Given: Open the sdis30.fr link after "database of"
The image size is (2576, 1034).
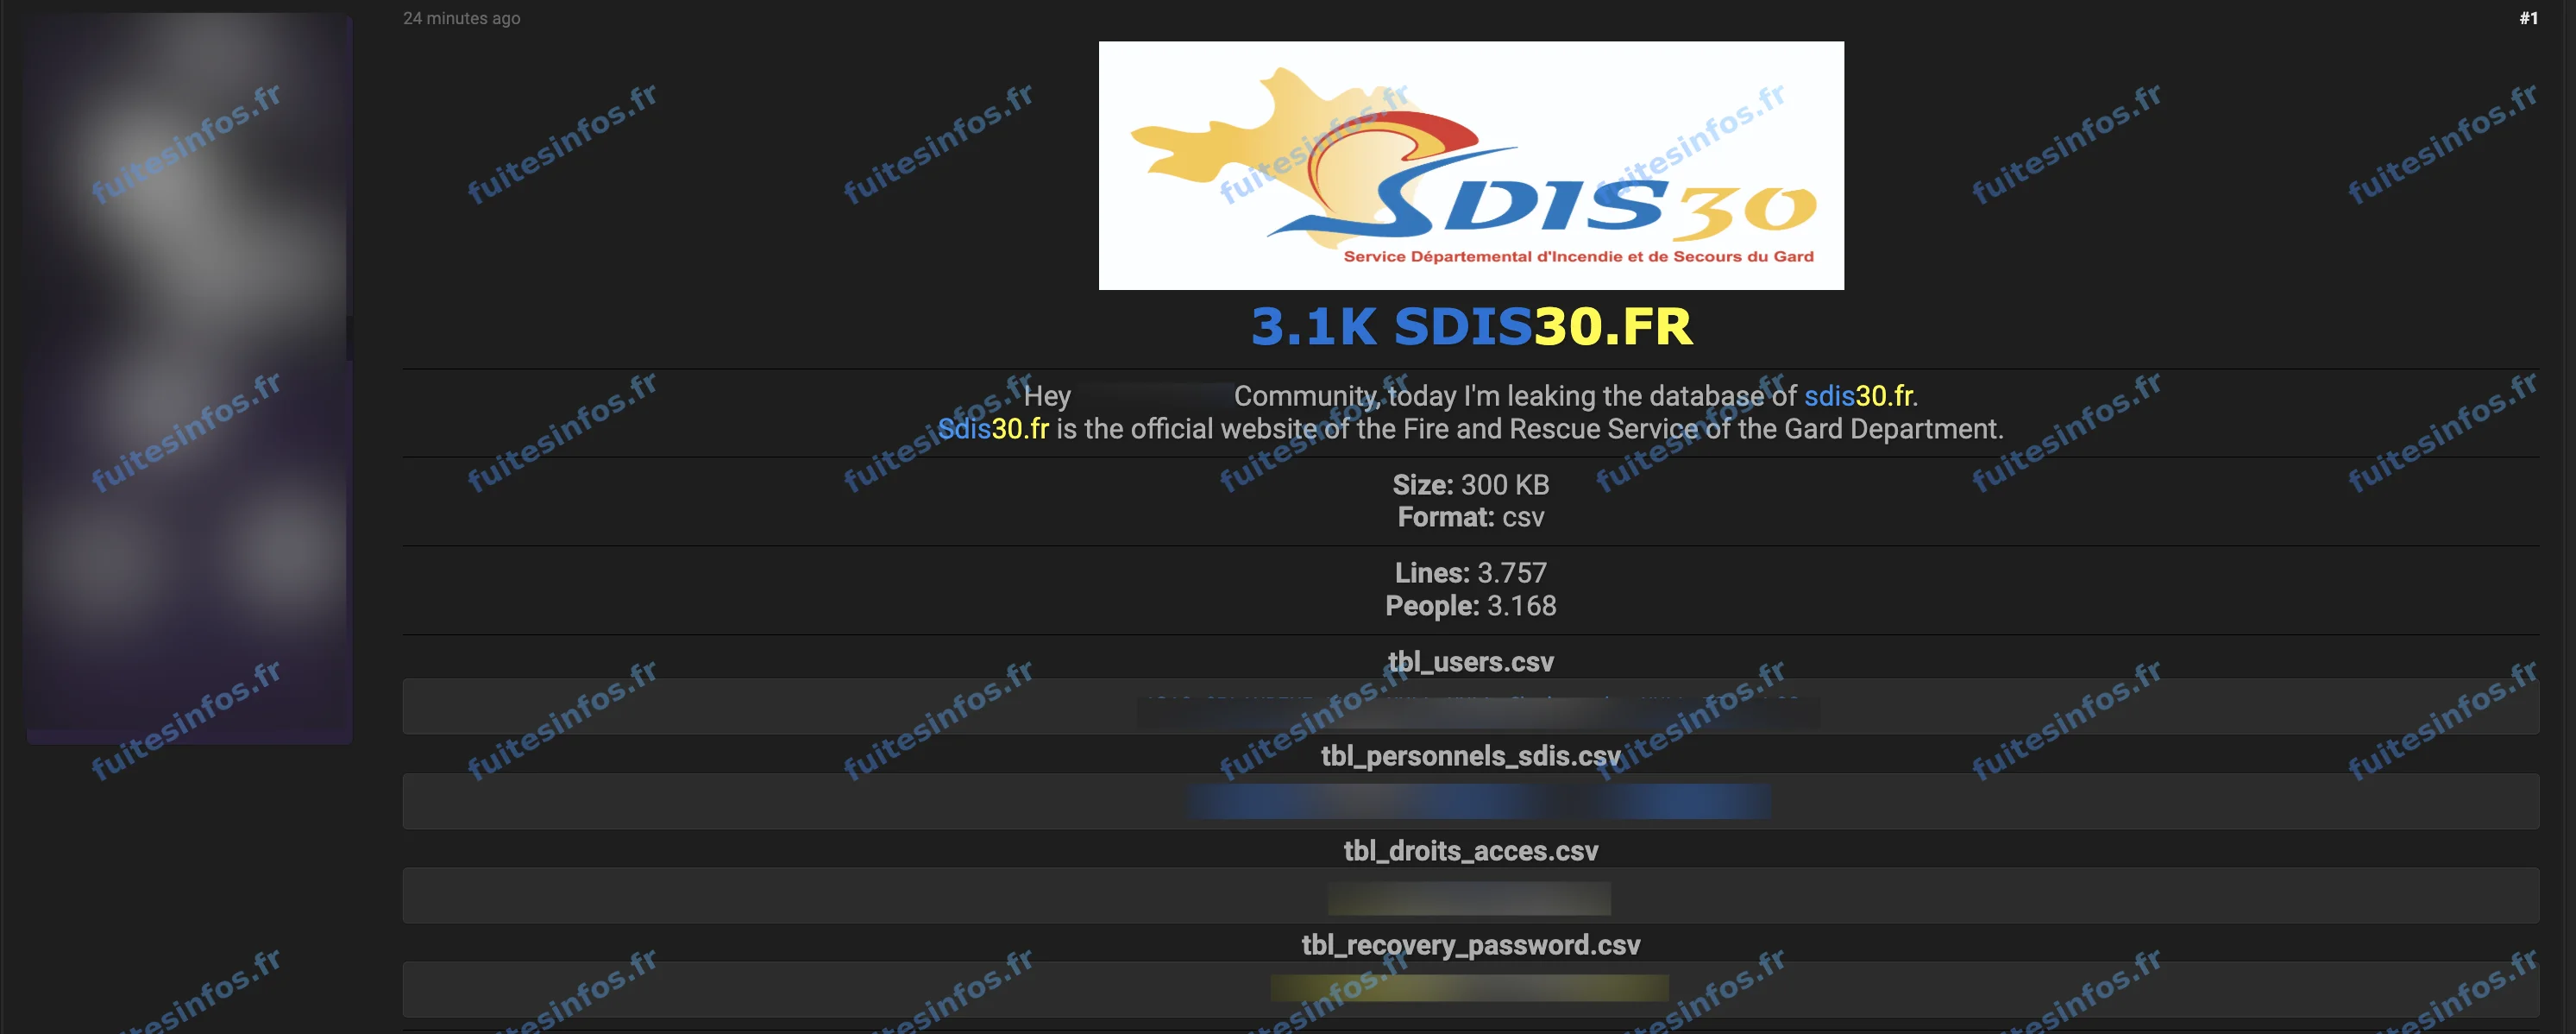Looking at the screenshot, I should click(x=1859, y=396).
